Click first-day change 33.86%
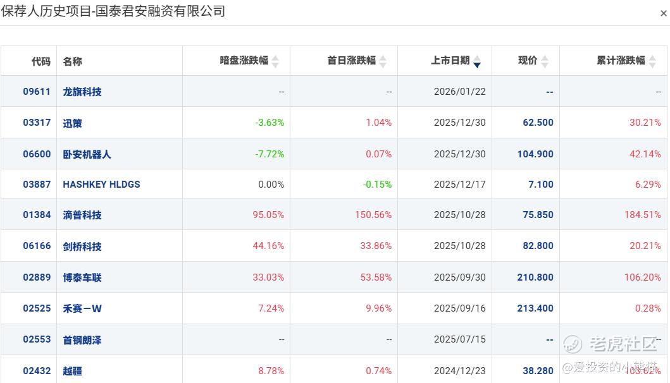 coord(376,246)
